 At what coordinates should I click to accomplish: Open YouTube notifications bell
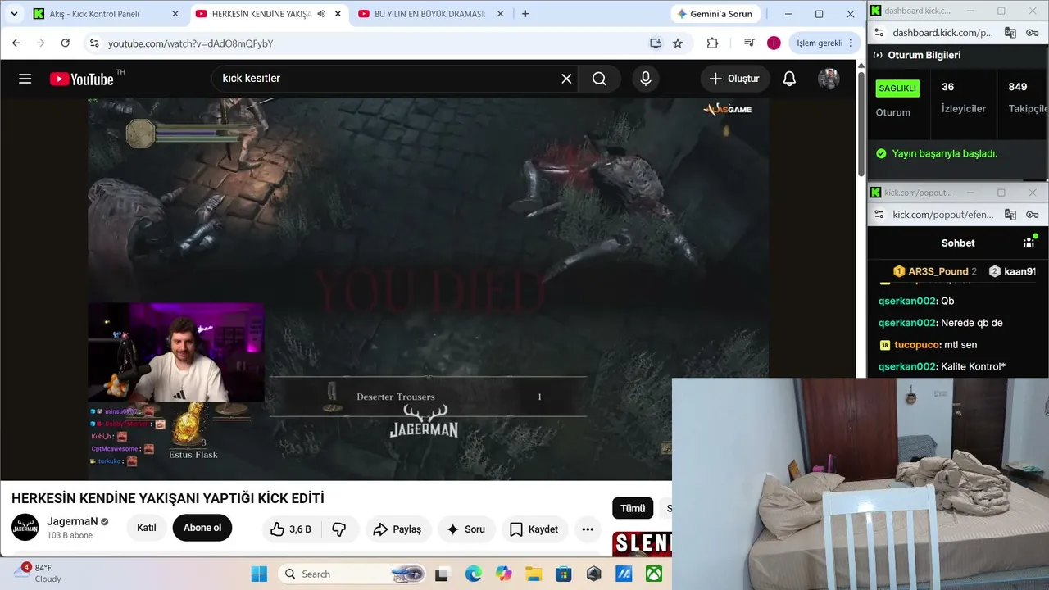tap(789, 79)
